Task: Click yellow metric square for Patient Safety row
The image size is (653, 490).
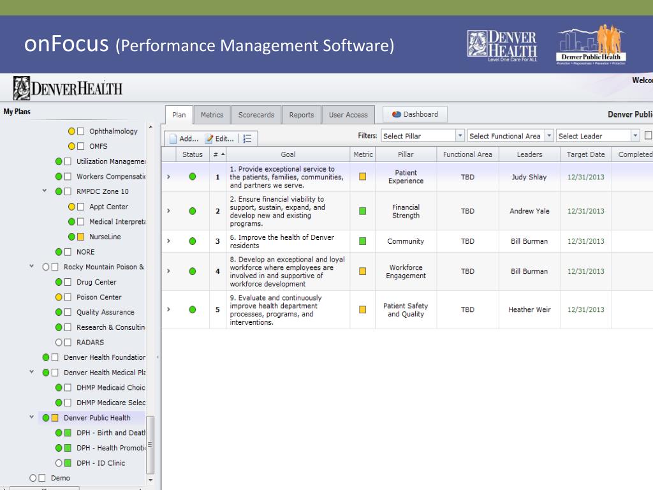Action: click(363, 309)
